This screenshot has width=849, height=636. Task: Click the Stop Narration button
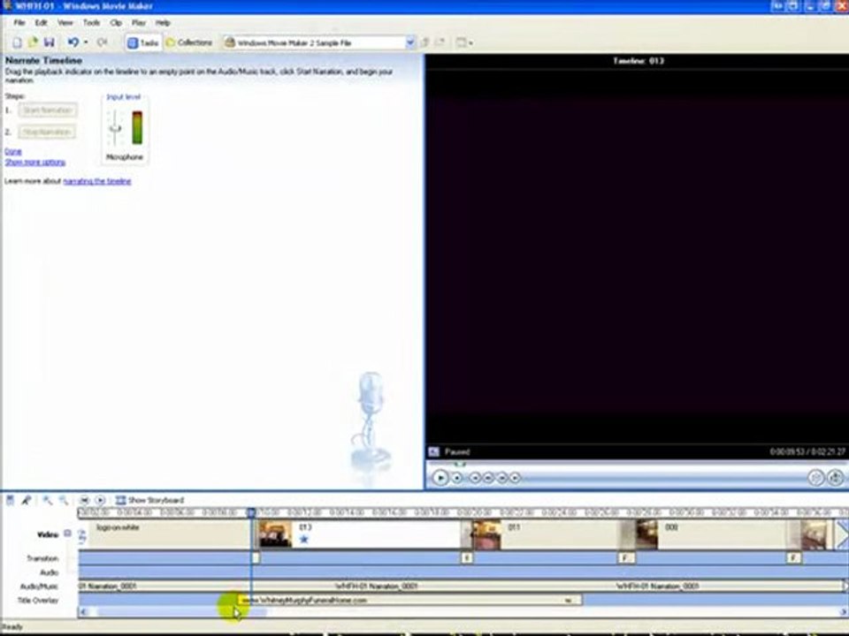pyautogui.click(x=47, y=132)
